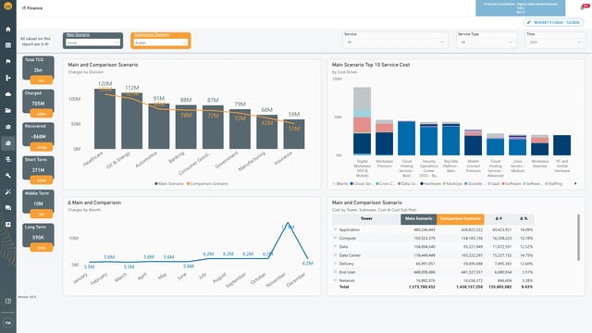Open the chat bubbles icon in sidebar
The image size is (592, 333).
[x=8, y=208]
